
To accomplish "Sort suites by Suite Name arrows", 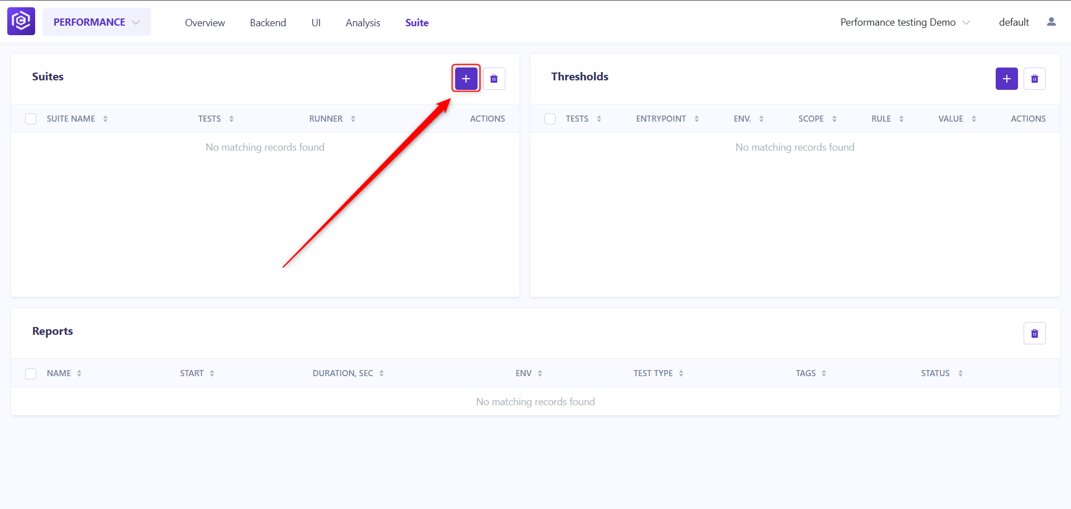I will [x=105, y=119].
